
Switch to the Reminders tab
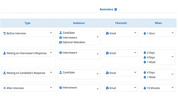point(108,9)
